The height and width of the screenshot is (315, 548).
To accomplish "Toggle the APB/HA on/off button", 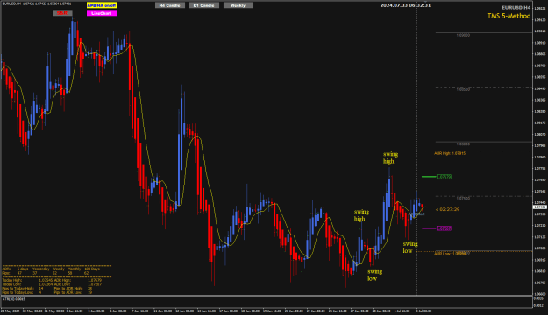I will [x=102, y=5].
